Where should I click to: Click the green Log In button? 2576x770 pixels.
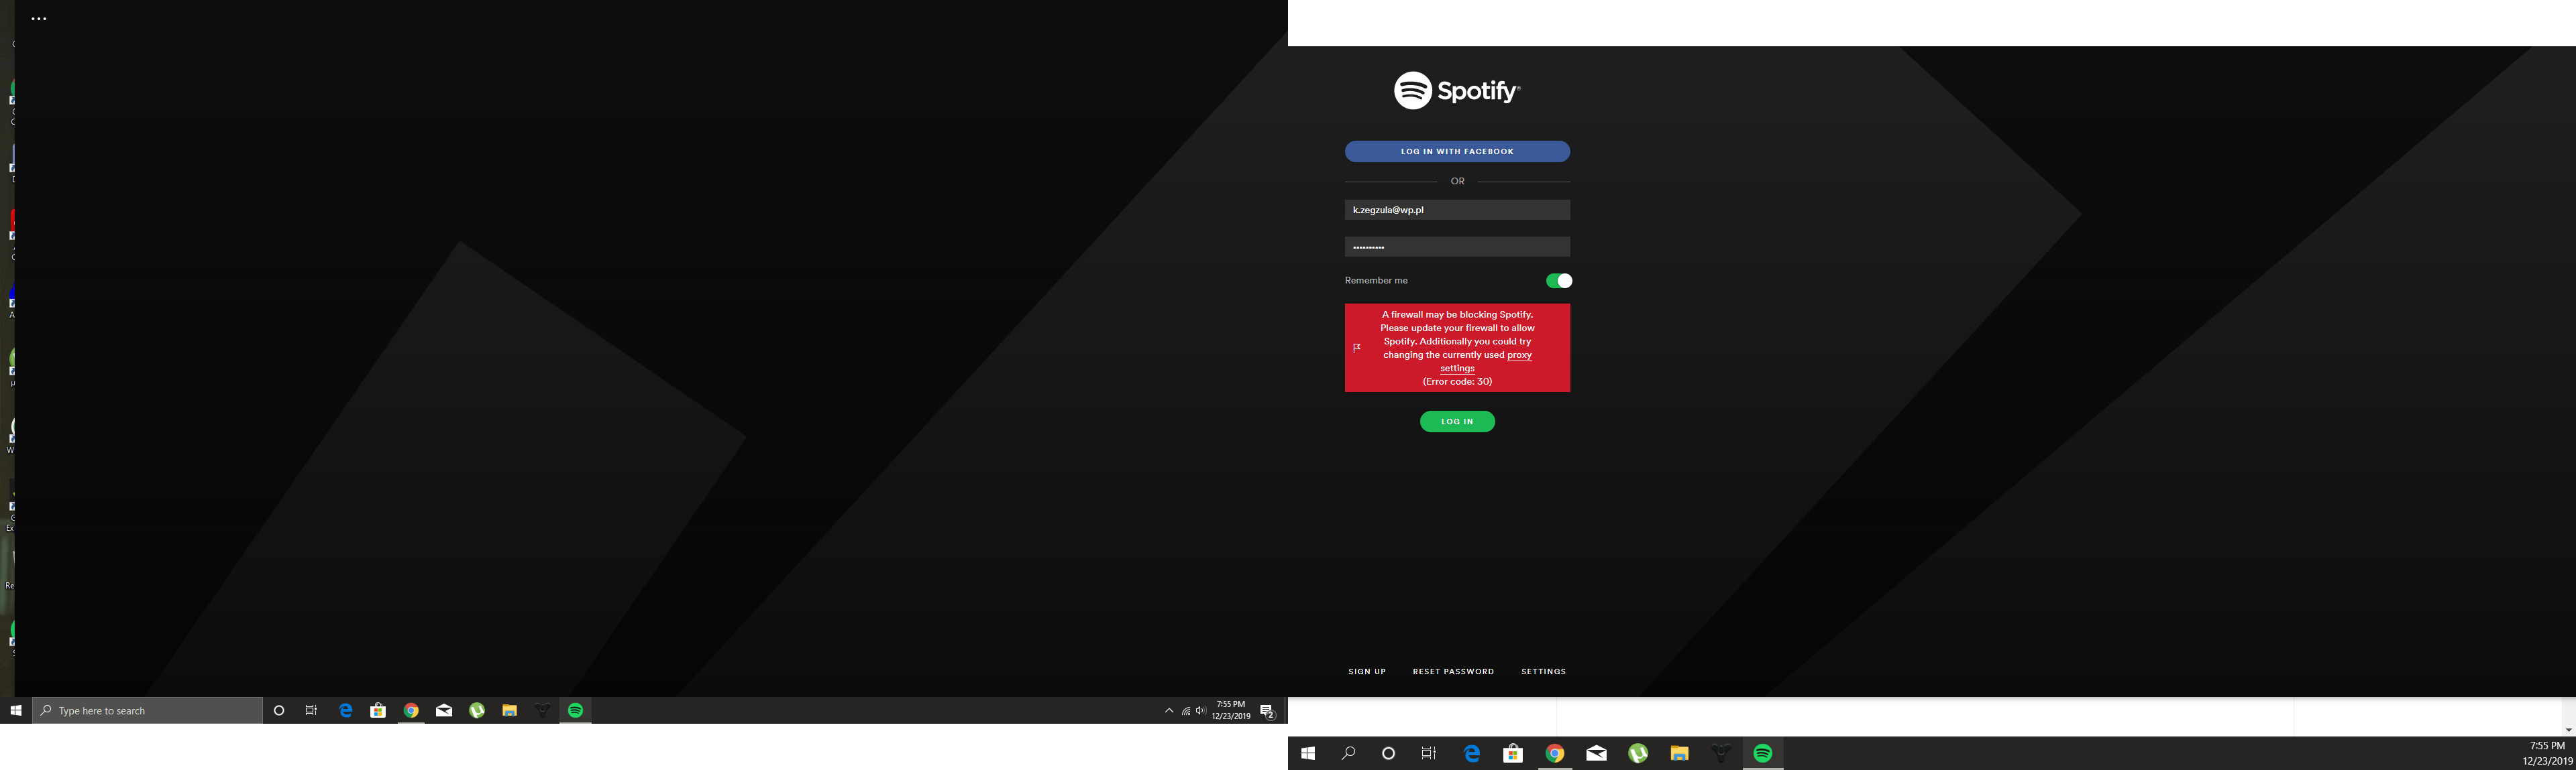click(1457, 422)
